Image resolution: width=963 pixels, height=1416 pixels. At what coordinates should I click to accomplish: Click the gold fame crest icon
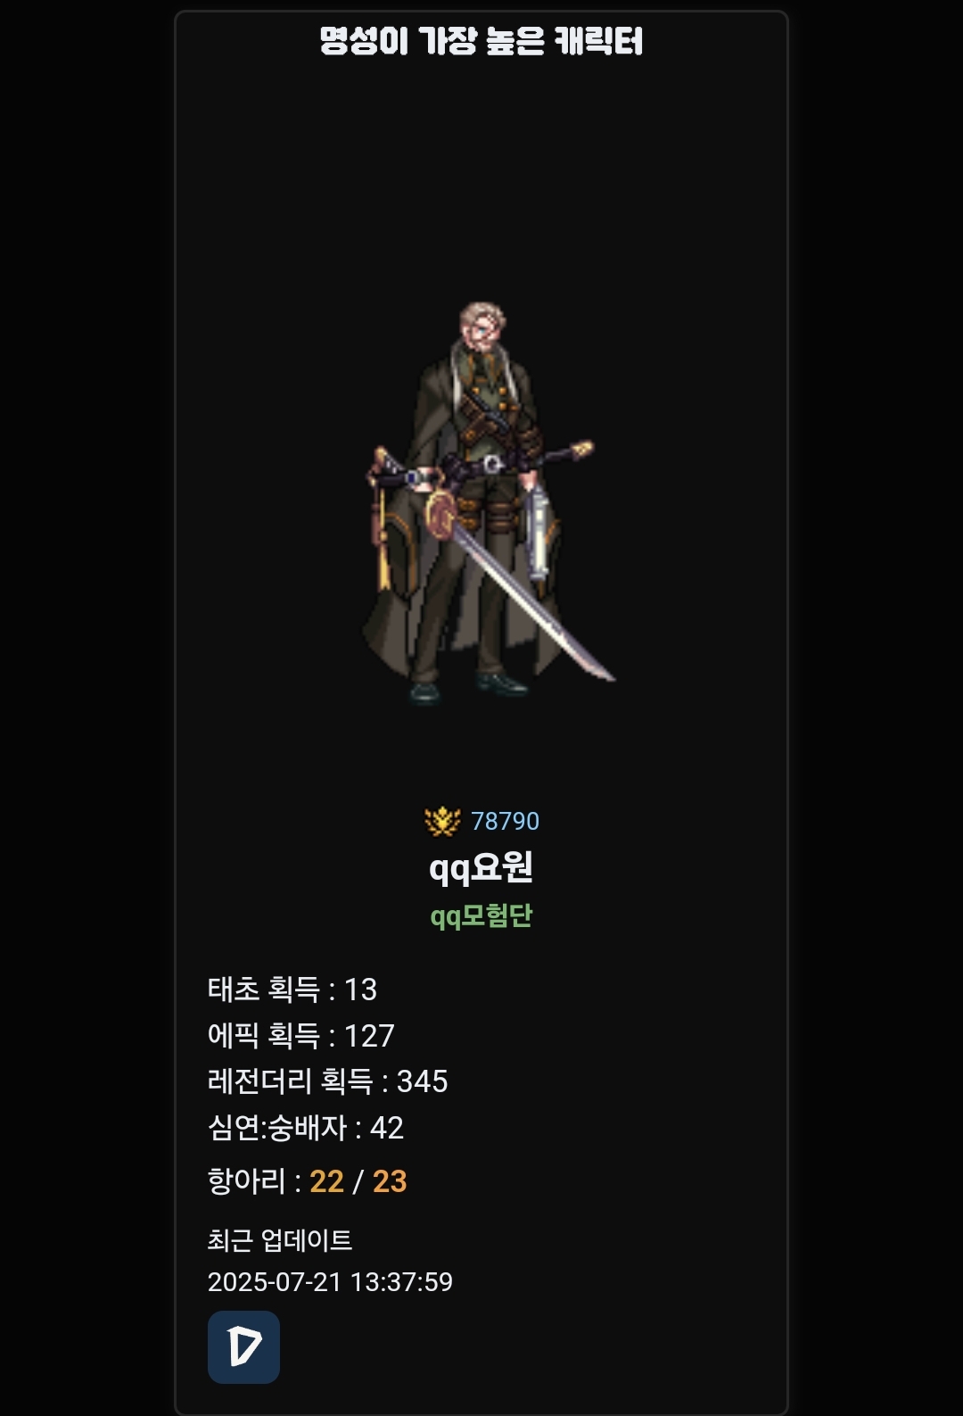point(442,821)
